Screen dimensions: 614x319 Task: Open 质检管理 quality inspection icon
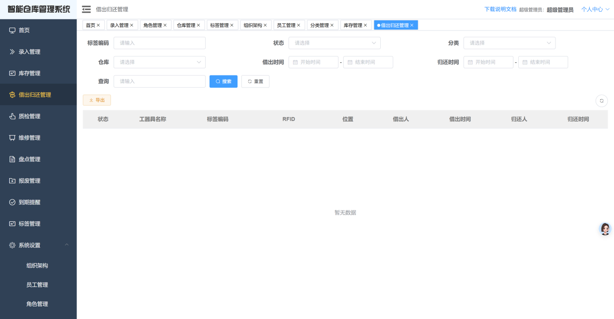tap(12, 116)
